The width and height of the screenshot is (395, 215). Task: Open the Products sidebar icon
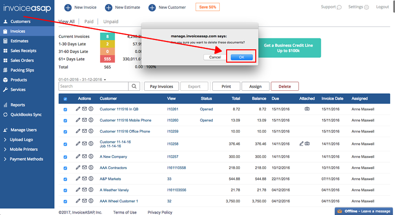pos(5,79)
